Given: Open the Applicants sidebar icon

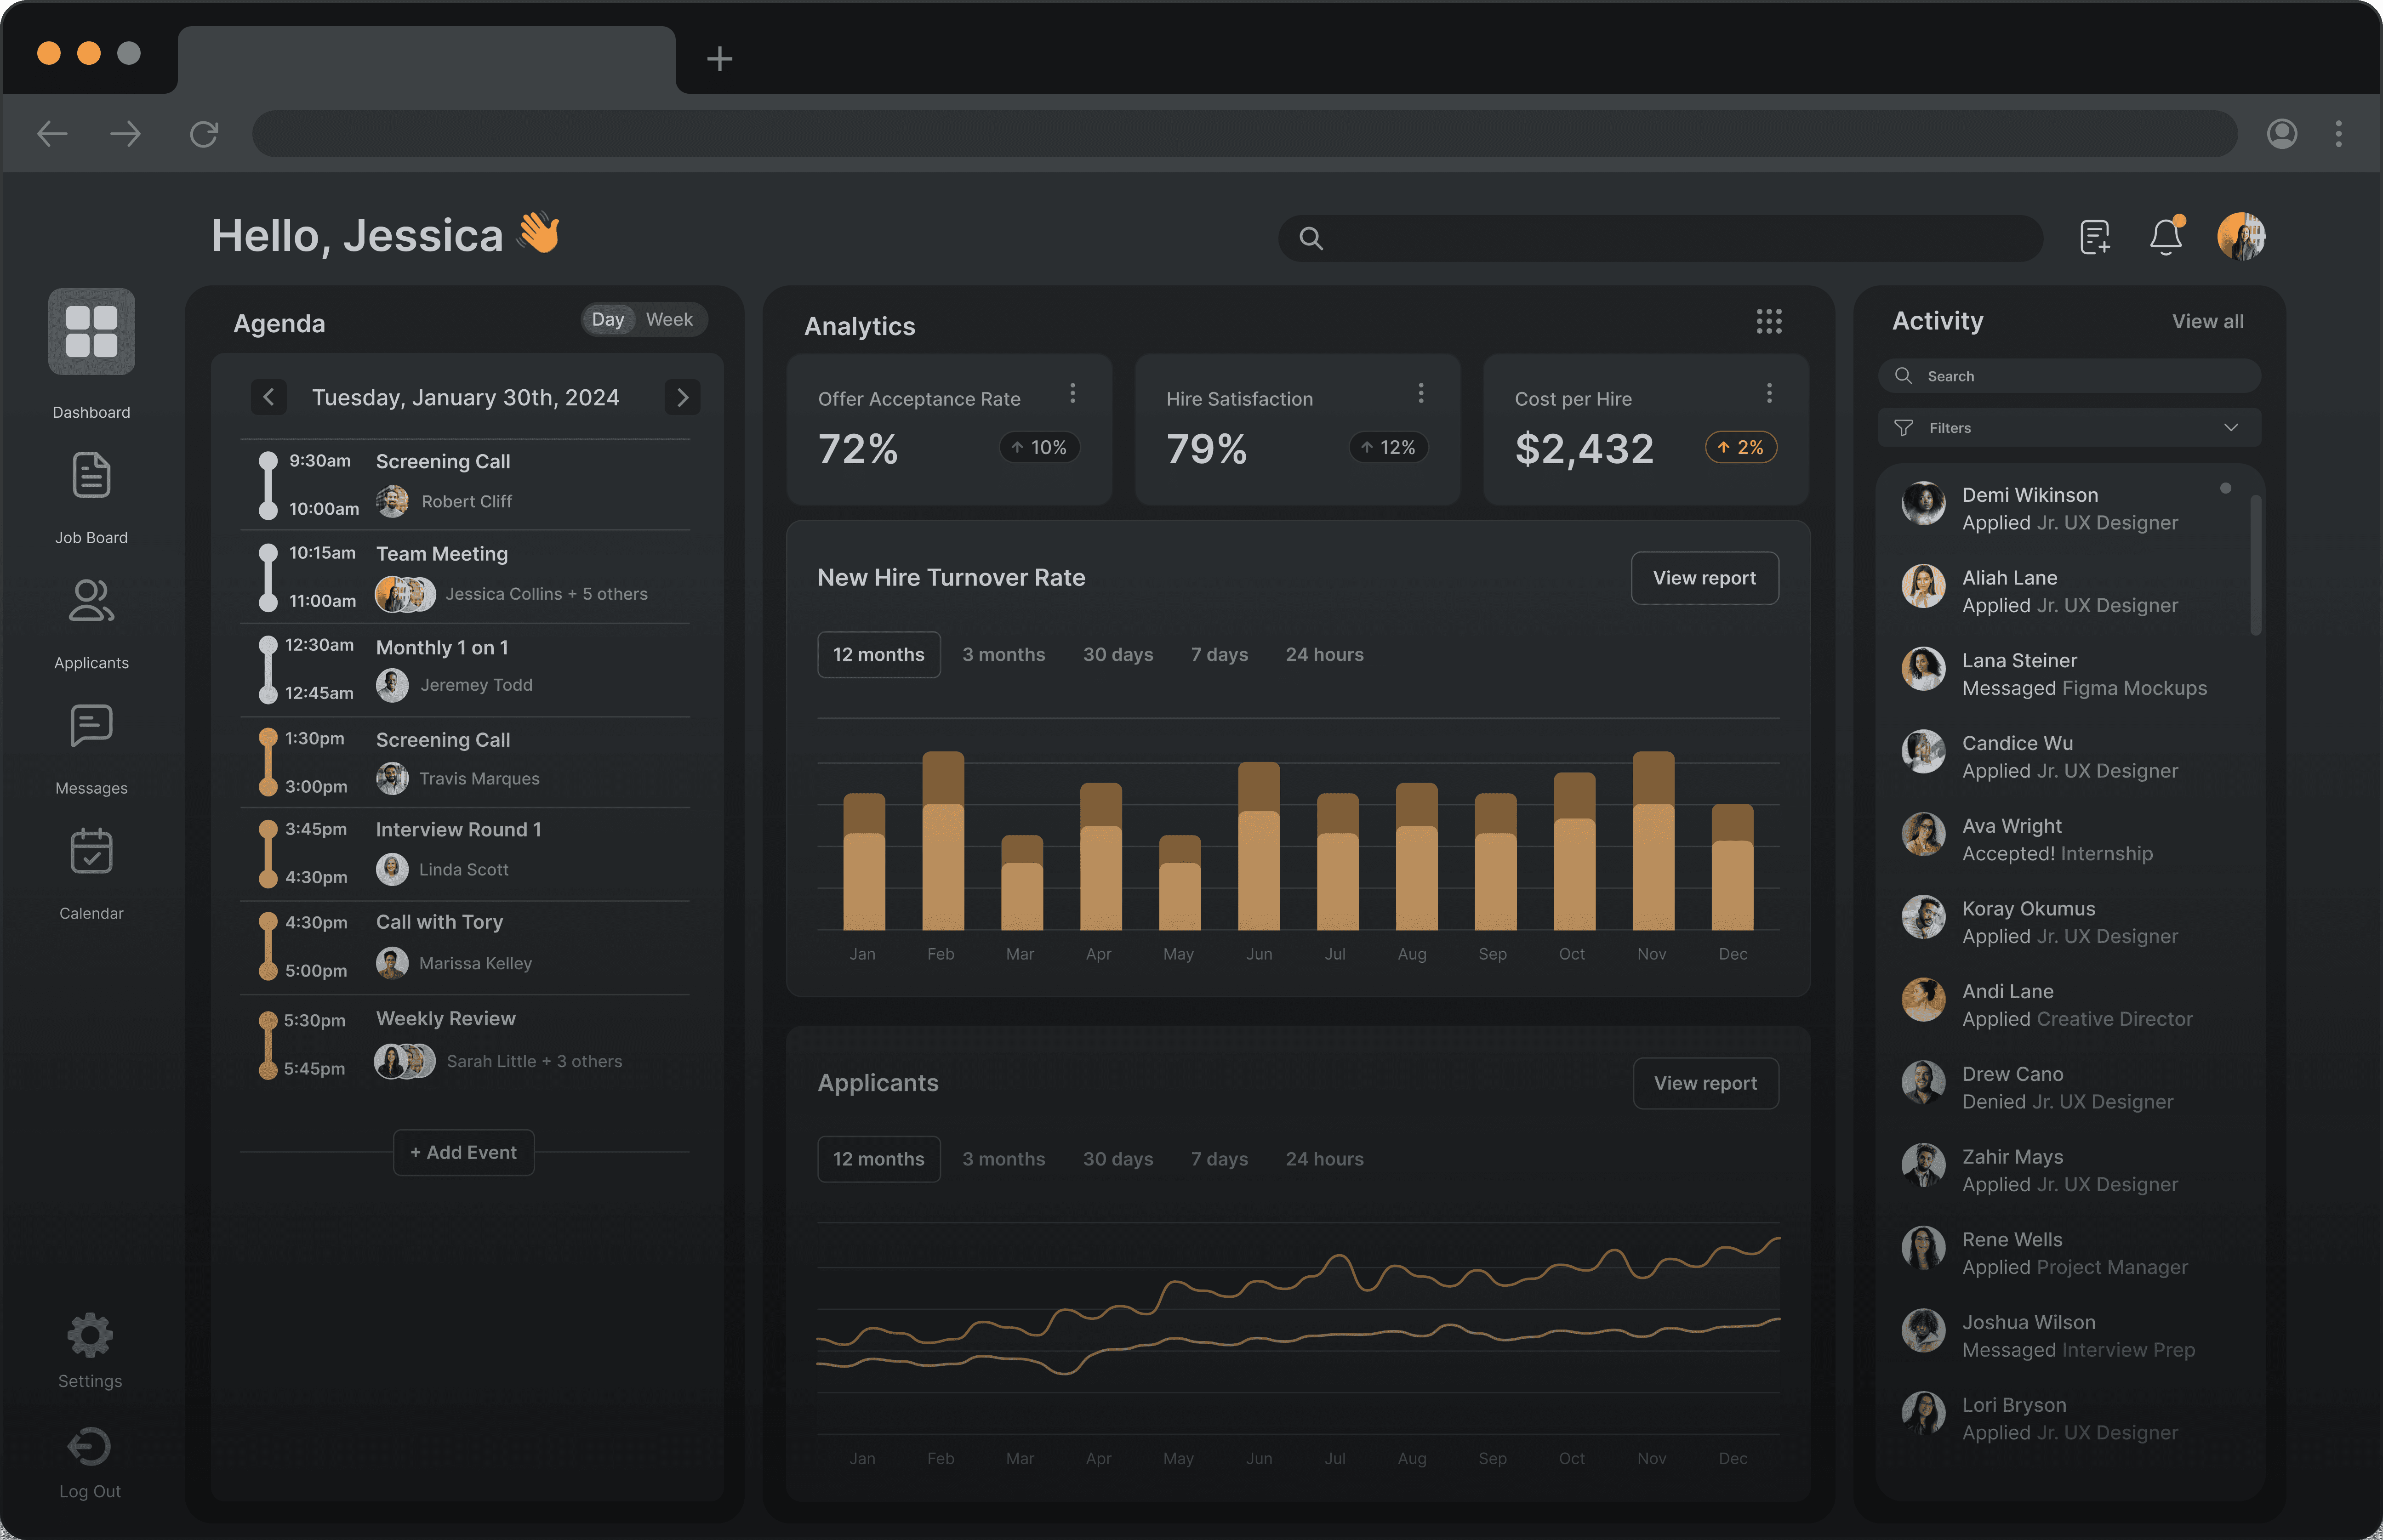Looking at the screenshot, I should tap(91, 601).
